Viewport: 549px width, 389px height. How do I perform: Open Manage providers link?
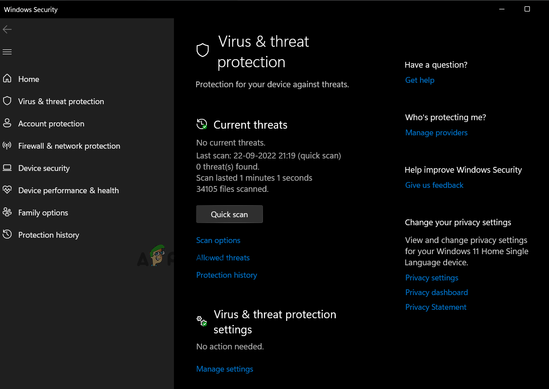[x=436, y=133]
